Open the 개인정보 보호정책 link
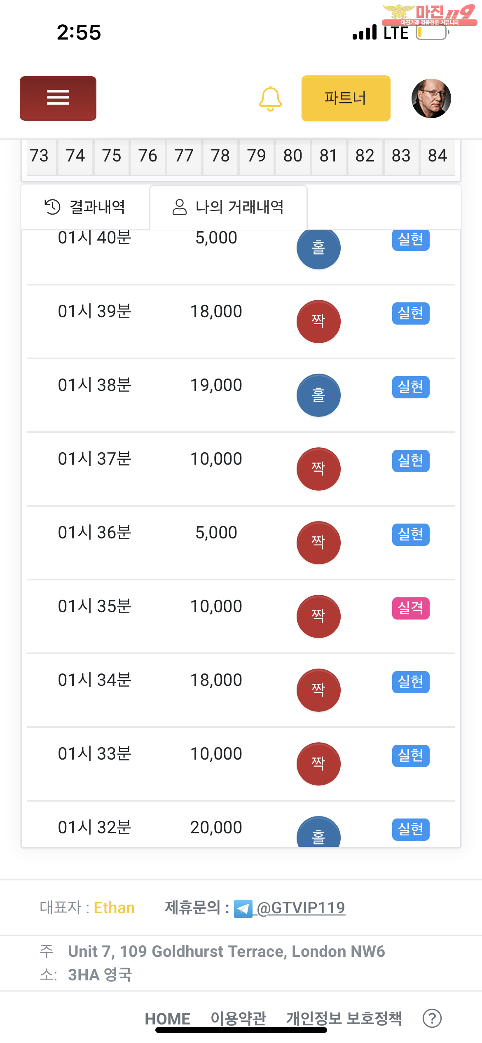Image resolution: width=482 pixels, height=1043 pixels. pos(344,1018)
